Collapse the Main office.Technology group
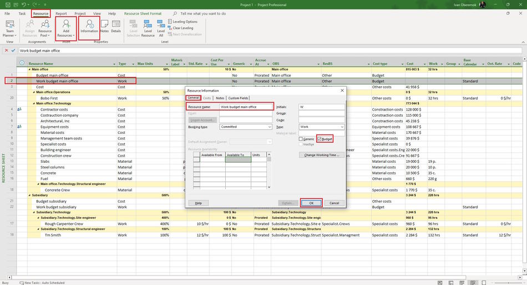 click(x=34, y=104)
